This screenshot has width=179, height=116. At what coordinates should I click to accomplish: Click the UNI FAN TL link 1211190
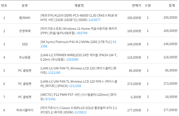pos(54,72)
